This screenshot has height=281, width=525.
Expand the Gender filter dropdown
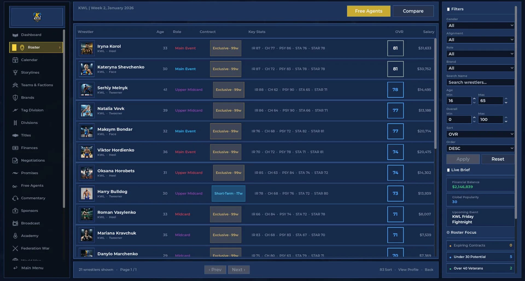pos(480,25)
